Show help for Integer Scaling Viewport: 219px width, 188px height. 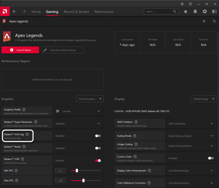136,144
